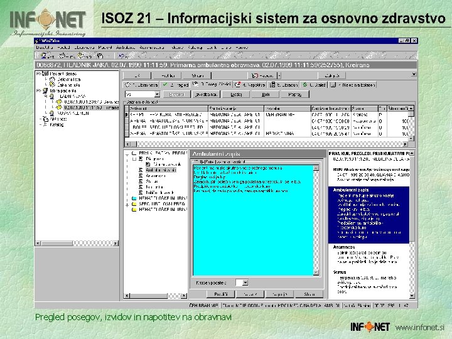Click the icon on the '4. Napotitve' tab

237,85
